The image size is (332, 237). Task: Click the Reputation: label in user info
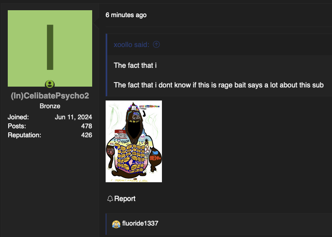24,135
